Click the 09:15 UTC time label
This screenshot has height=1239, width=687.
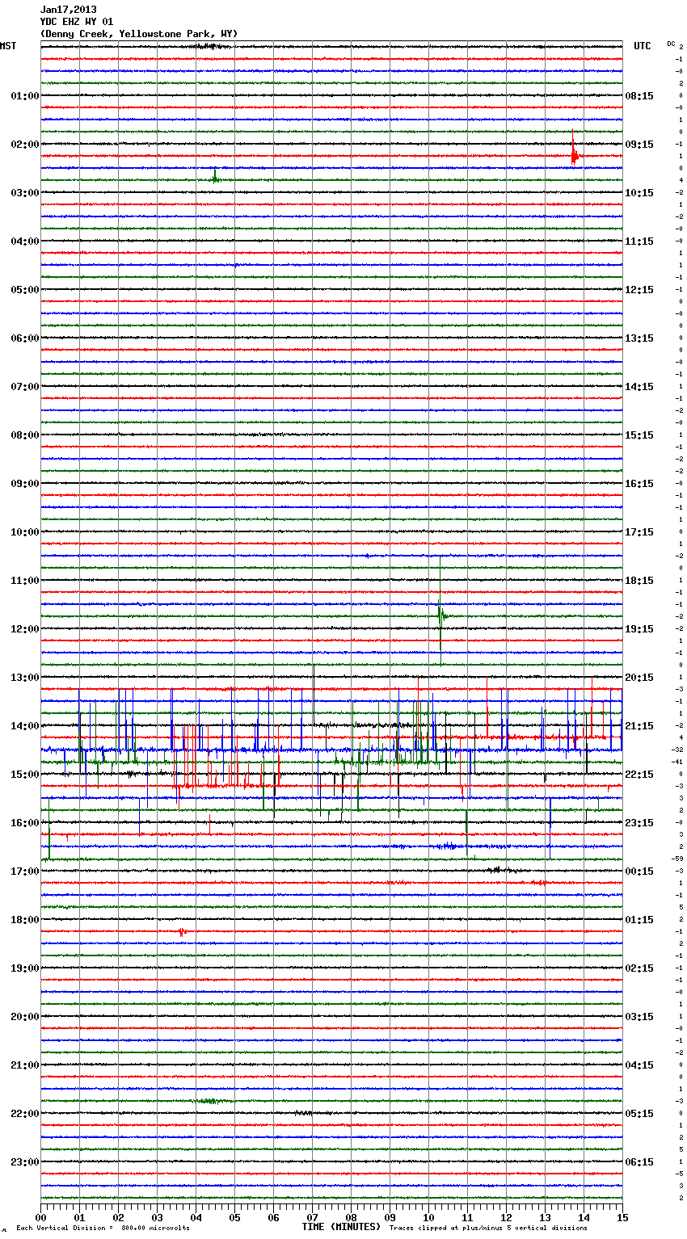[639, 145]
